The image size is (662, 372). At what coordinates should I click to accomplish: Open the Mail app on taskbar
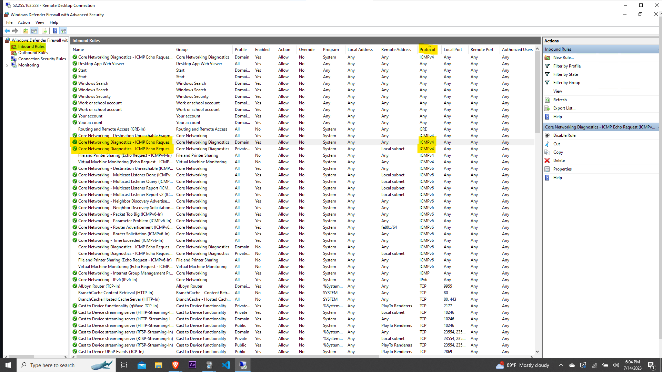click(142, 365)
